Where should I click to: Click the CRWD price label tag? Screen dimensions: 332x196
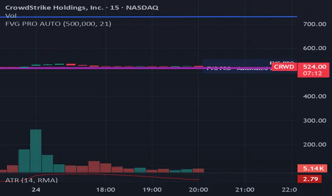284,67
